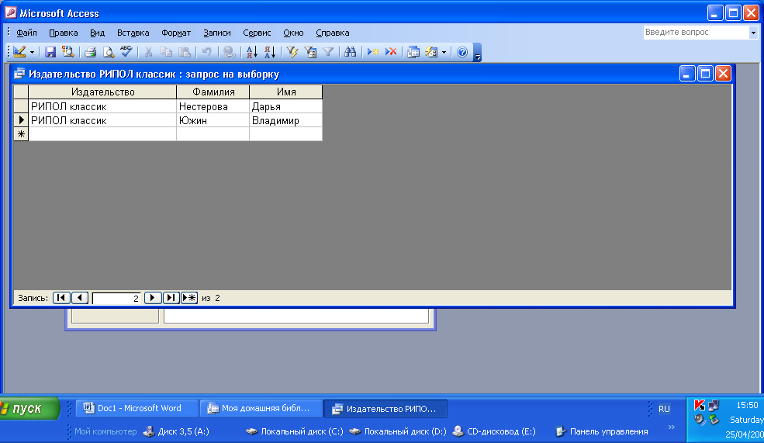The width and height of the screenshot is (764, 443).
Task: Open the Вид menu
Action: tap(98, 33)
